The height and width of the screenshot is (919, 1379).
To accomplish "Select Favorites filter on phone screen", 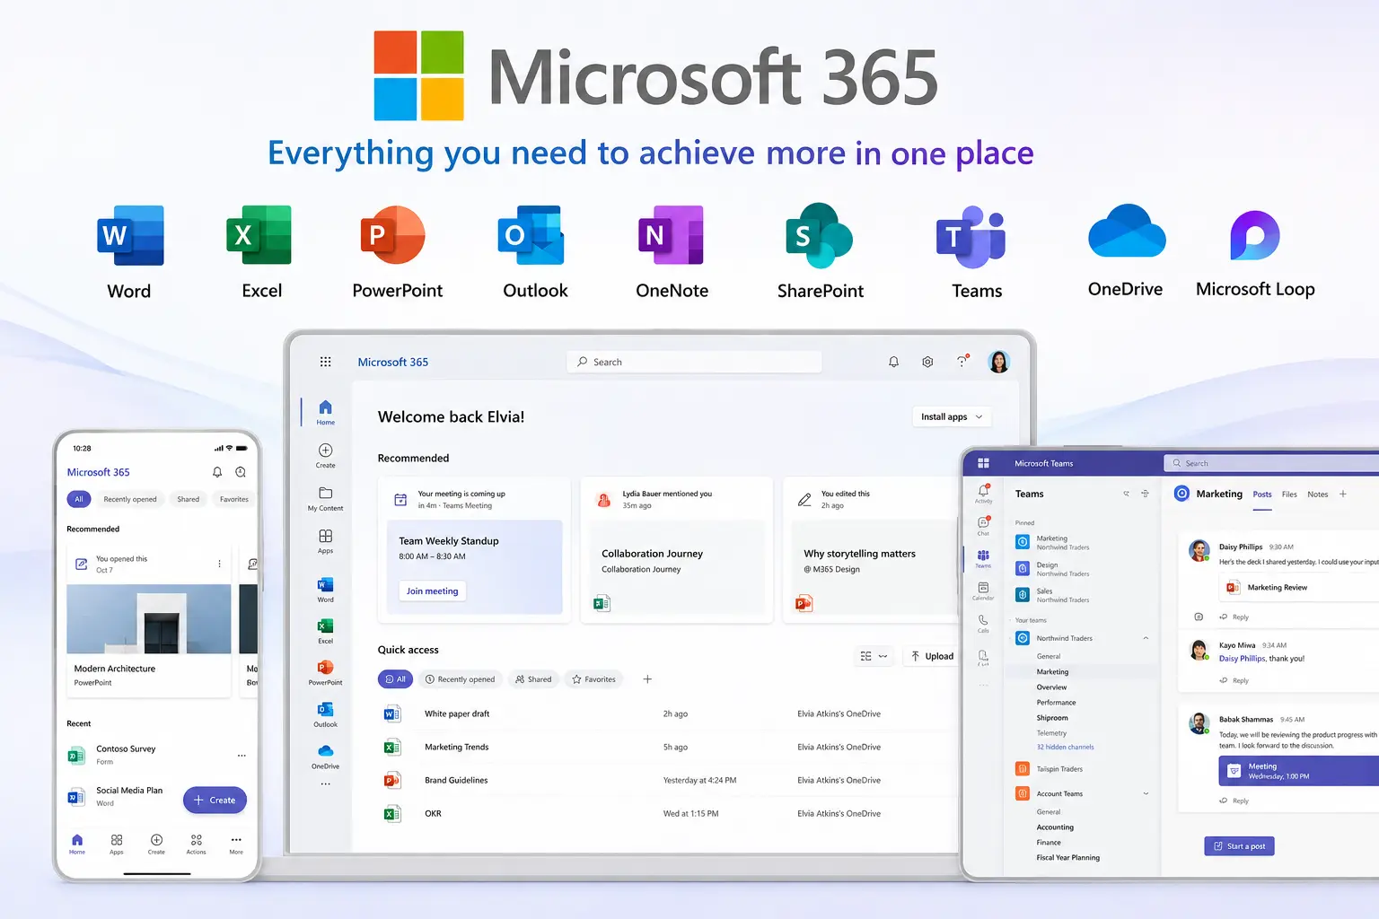I will pos(234,499).
